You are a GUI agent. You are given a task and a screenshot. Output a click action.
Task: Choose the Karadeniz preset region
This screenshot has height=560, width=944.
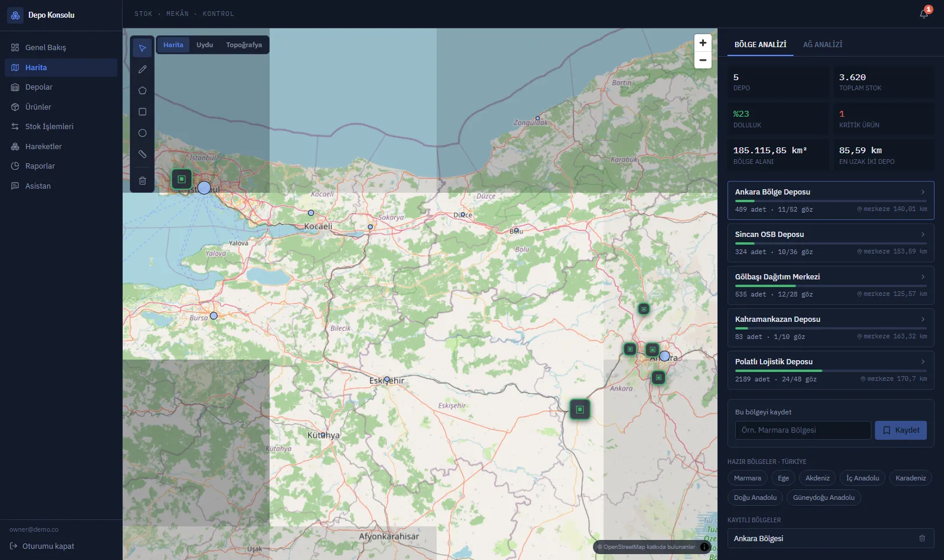(x=910, y=478)
